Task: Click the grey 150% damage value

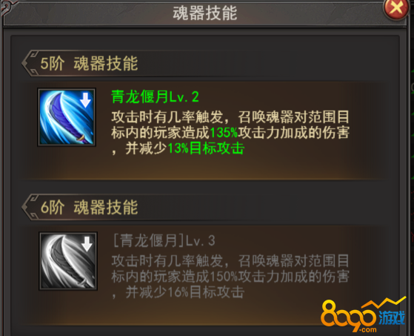Action: (x=224, y=277)
